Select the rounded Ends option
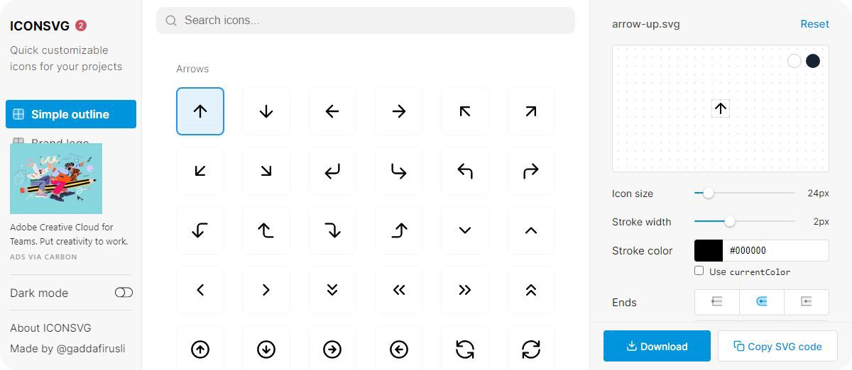852x370 pixels. pos(762,302)
